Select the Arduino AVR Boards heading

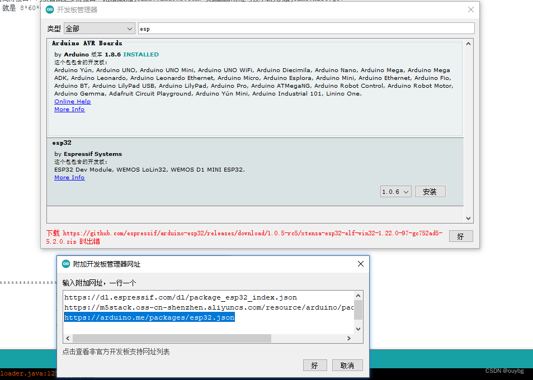pyautogui.click(x=87, y=43)
